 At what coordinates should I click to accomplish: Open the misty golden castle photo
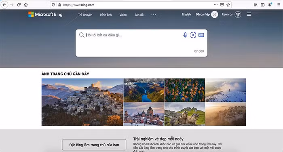[226, 114]
